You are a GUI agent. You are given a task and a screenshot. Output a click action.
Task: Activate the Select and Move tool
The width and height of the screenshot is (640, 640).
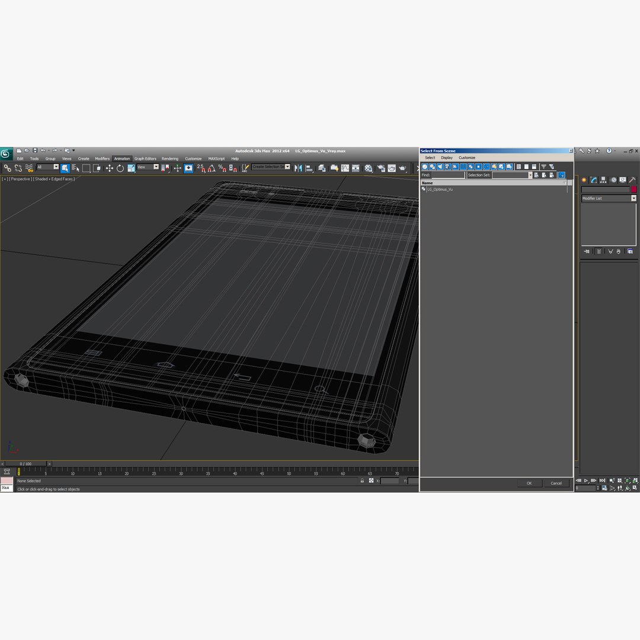point(110,168)
